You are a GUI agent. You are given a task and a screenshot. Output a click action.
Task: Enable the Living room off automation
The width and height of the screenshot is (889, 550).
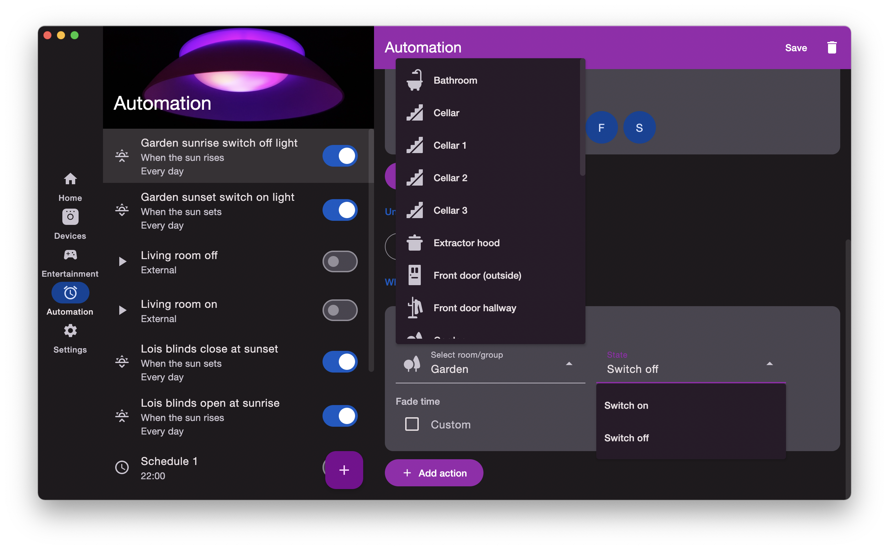pyautogui.click(x=339, y=261)
